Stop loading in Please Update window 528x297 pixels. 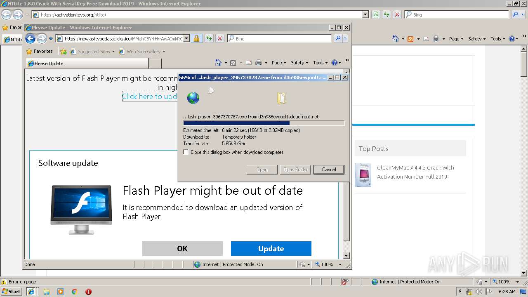point(220,38)
